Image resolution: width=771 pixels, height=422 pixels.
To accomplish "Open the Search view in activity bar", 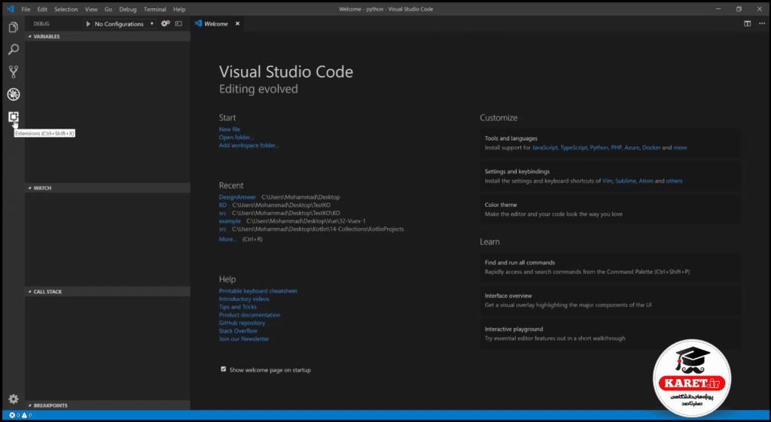I will click(x=14, y=50).
